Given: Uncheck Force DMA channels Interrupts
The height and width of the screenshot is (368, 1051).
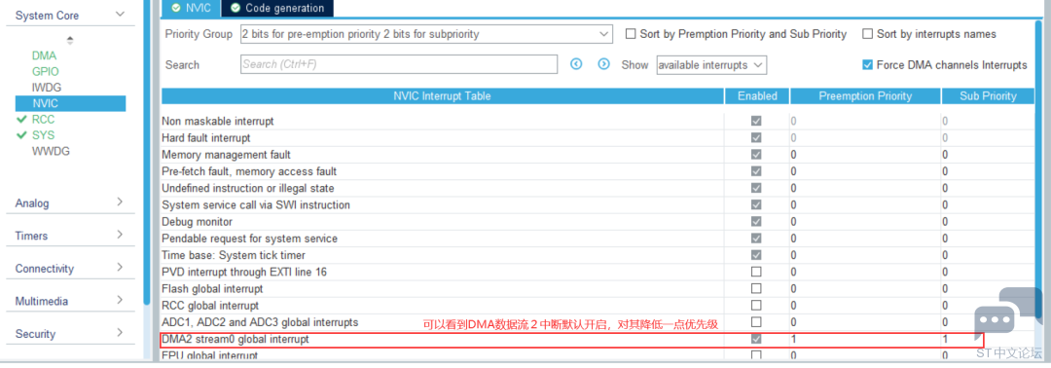Looking at the screenshot, I should (867, 65).
